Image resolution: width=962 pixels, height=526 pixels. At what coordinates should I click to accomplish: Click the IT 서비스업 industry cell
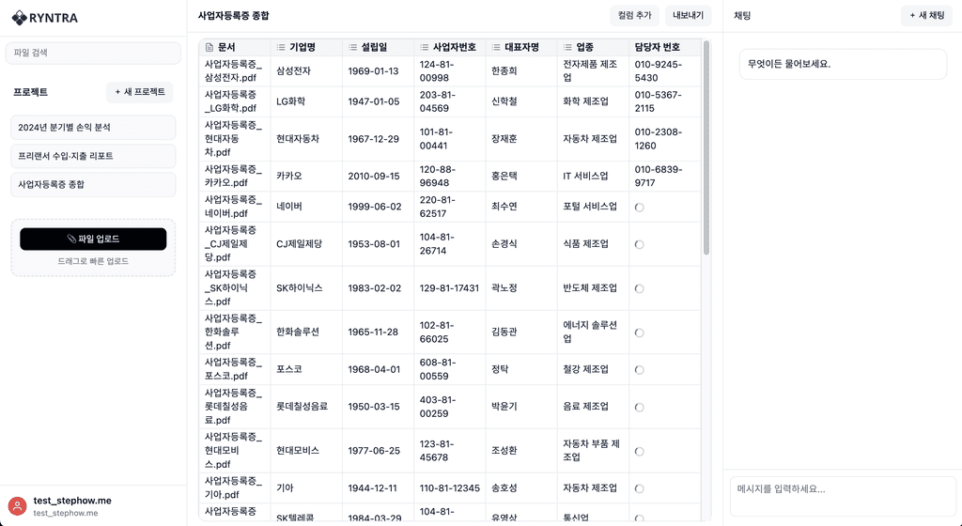(x=594, y=176)
